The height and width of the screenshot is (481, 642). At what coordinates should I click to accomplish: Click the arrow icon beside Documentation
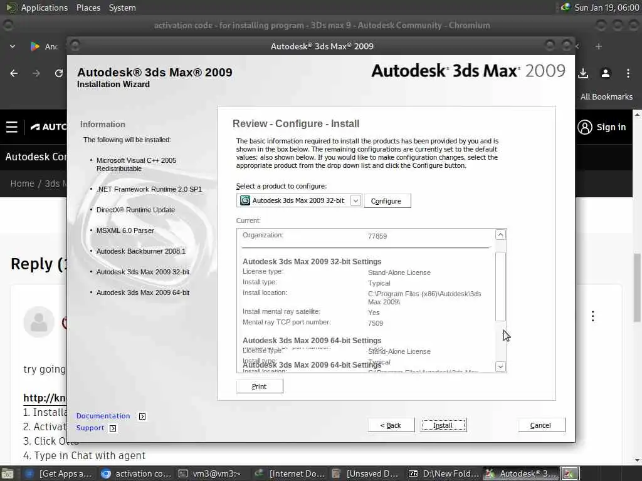point(142,416)
